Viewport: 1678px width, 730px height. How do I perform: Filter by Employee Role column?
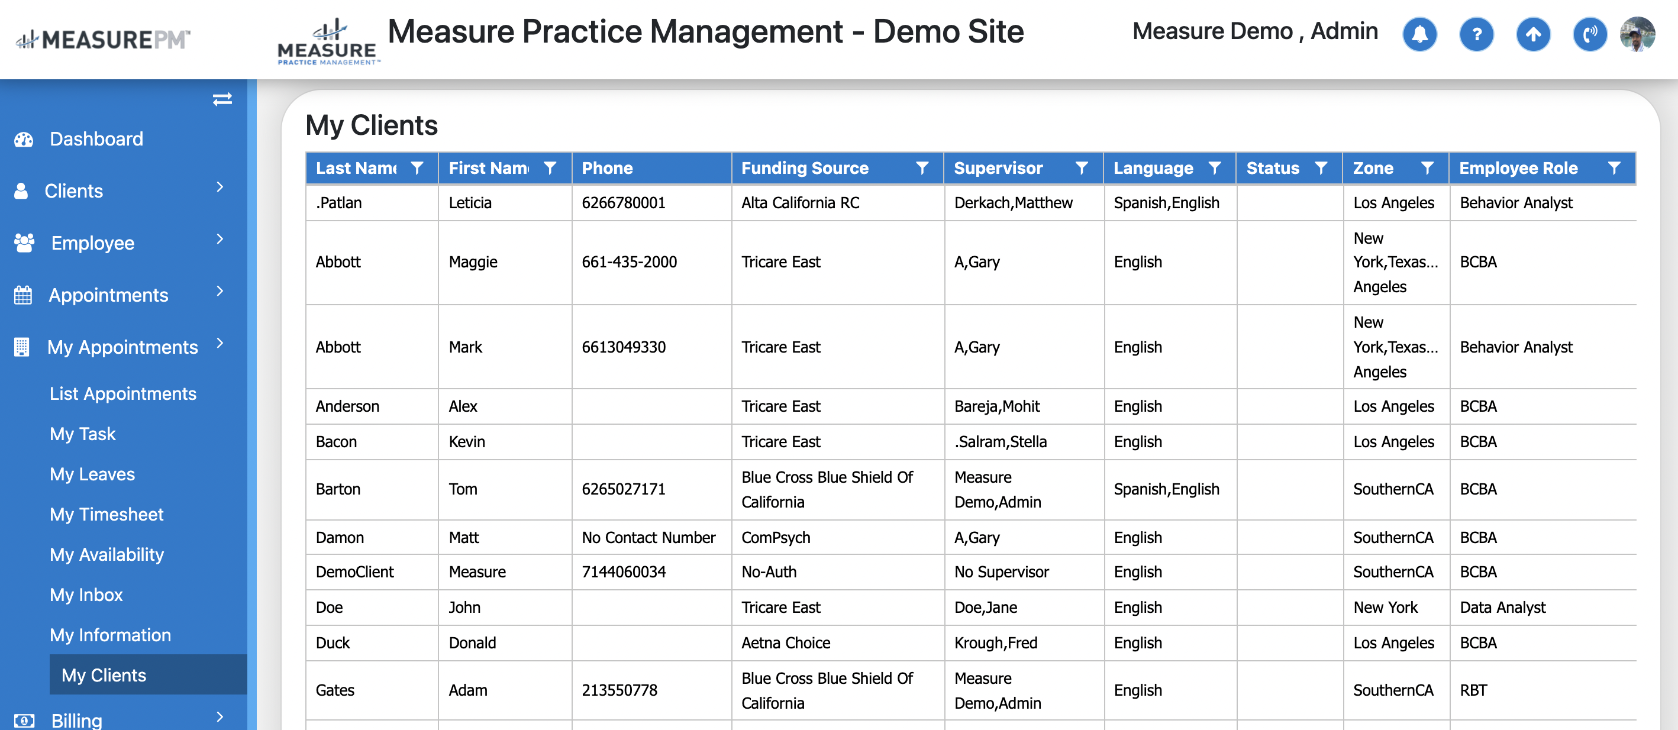pyautogui.click(x=1614, y=168)
